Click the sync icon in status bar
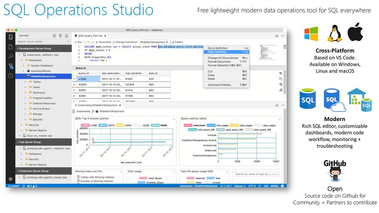This screenshot has height=213, width=379. pos(24,186)
